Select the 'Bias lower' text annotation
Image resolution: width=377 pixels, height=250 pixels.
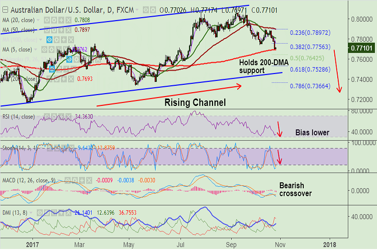[x=312, y=132]
